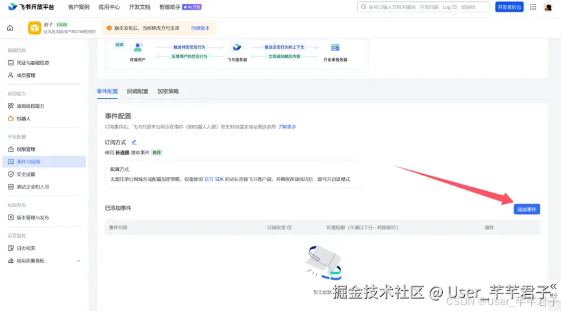Click the 终端用户 icon in the diagram

click(x=138, y=47)
